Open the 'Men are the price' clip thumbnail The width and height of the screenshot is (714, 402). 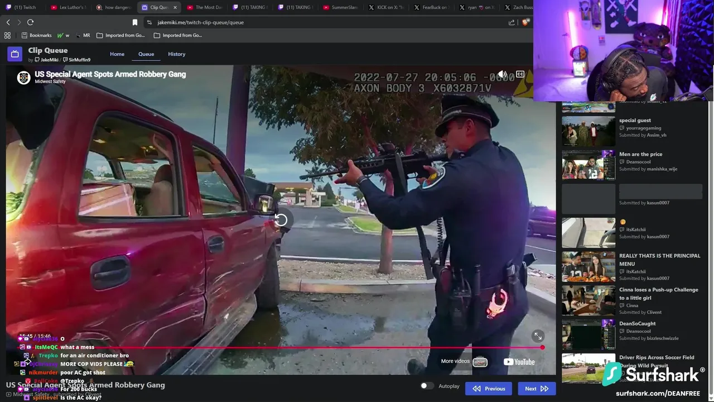pos(588,165)
